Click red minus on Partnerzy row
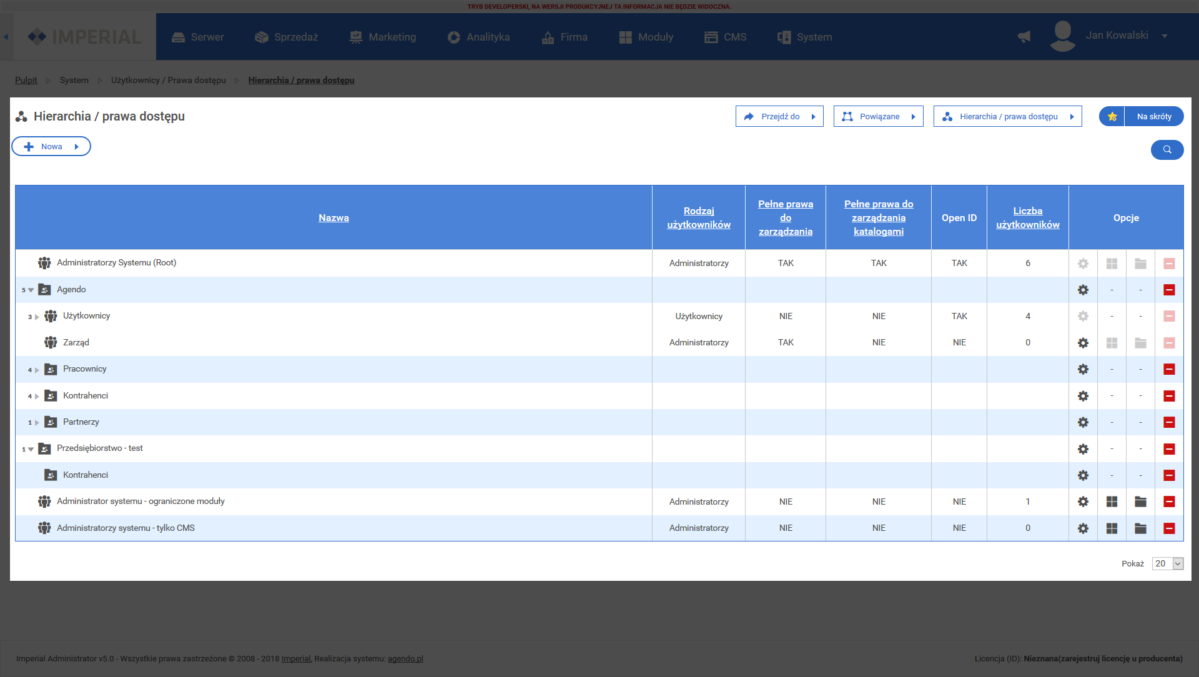Screen dimensions: 1199x677 click(1169, 422)
